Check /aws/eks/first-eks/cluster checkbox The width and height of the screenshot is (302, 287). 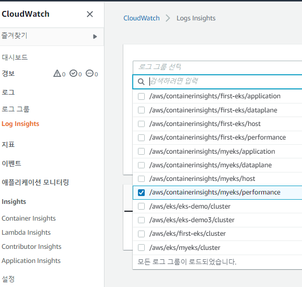[x=142, y=234]
